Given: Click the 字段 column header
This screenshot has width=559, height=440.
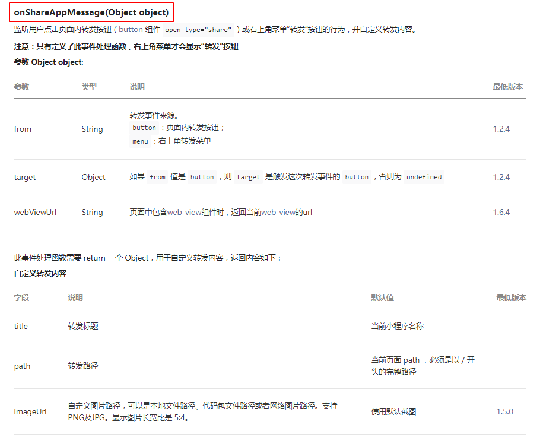Looking at the screenshot, I should pos(21,297).
